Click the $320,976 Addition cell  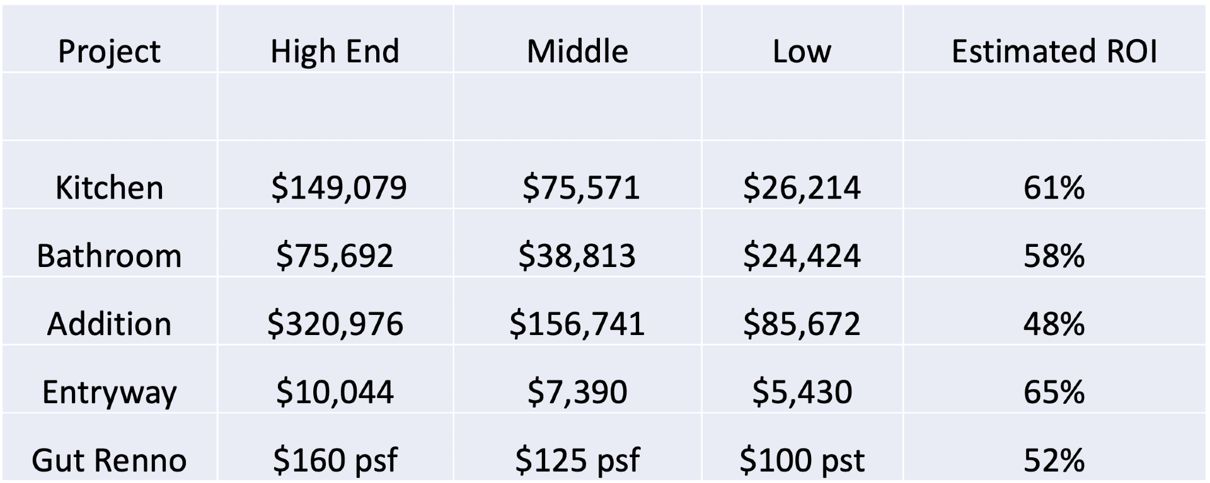[x=335, y=324]
